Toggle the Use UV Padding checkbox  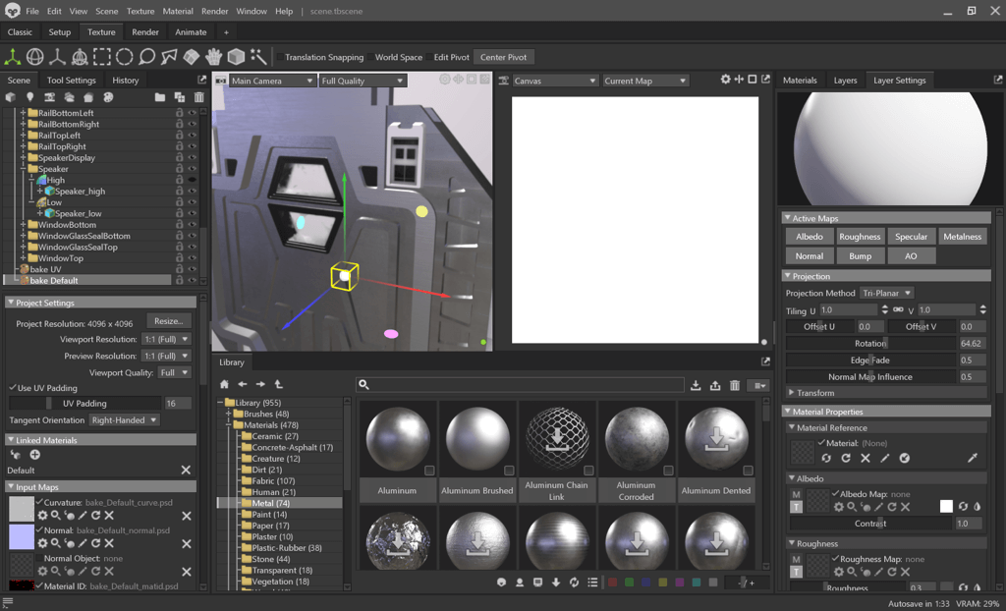(13, 388)
